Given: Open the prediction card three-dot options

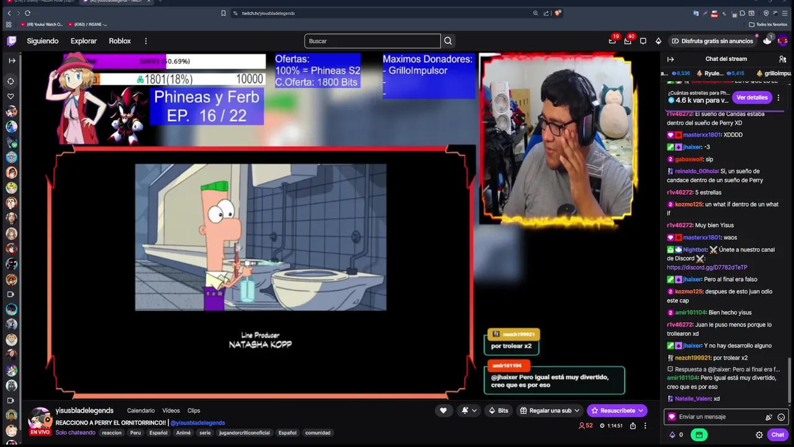Looking at the screenshot, I should point(778,97).
